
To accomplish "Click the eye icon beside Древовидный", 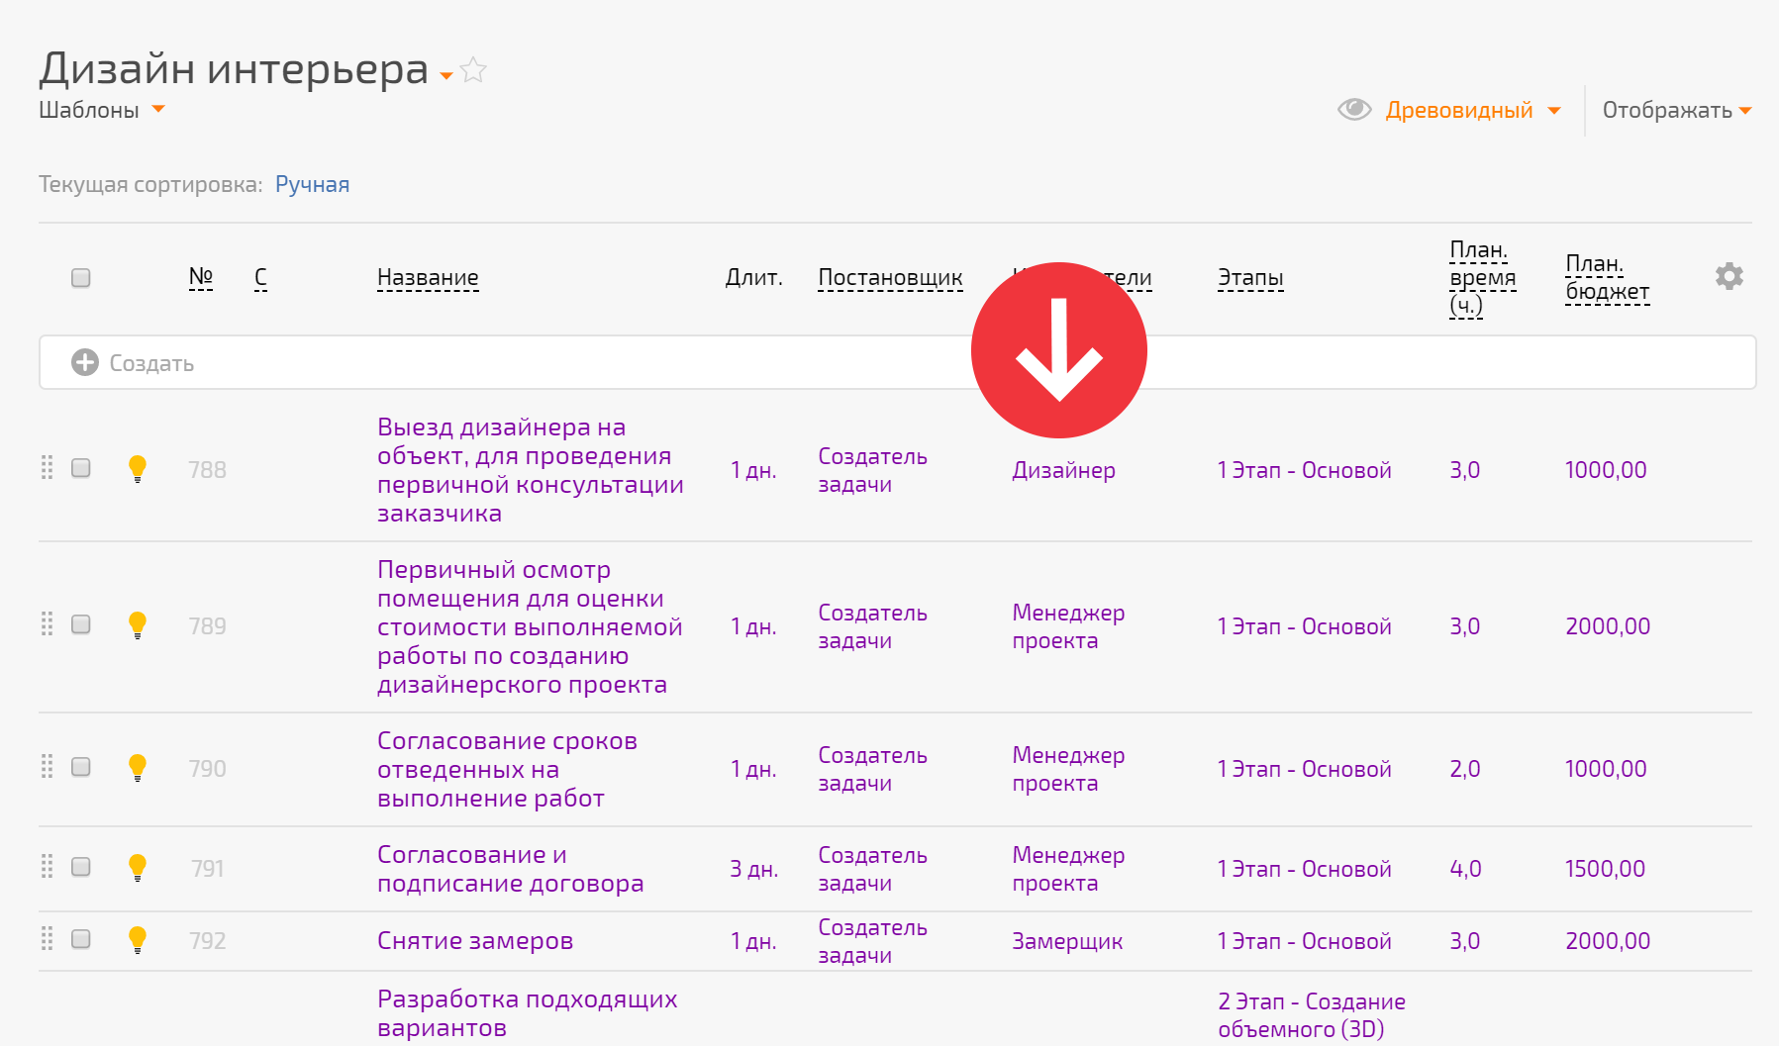I will (1354, 110).
